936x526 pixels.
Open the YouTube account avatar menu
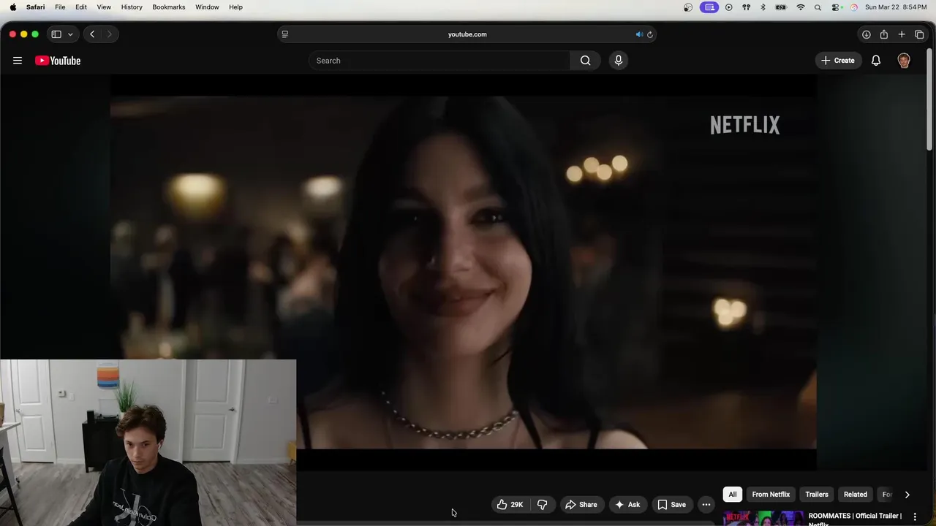[x=904, y=61]
